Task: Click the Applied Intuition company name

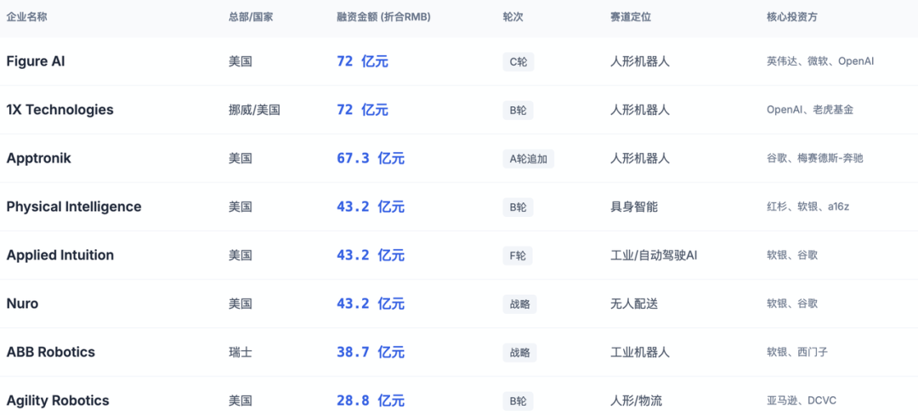Action: click(x=60, y=255)
